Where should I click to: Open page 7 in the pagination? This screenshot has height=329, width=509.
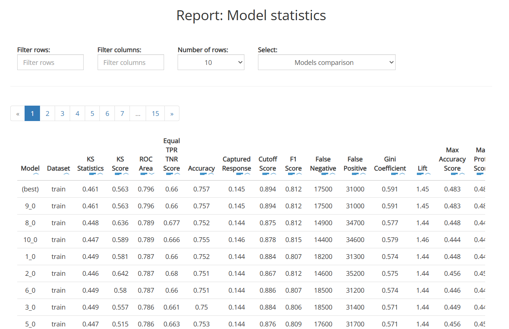[x=122, y=114]
